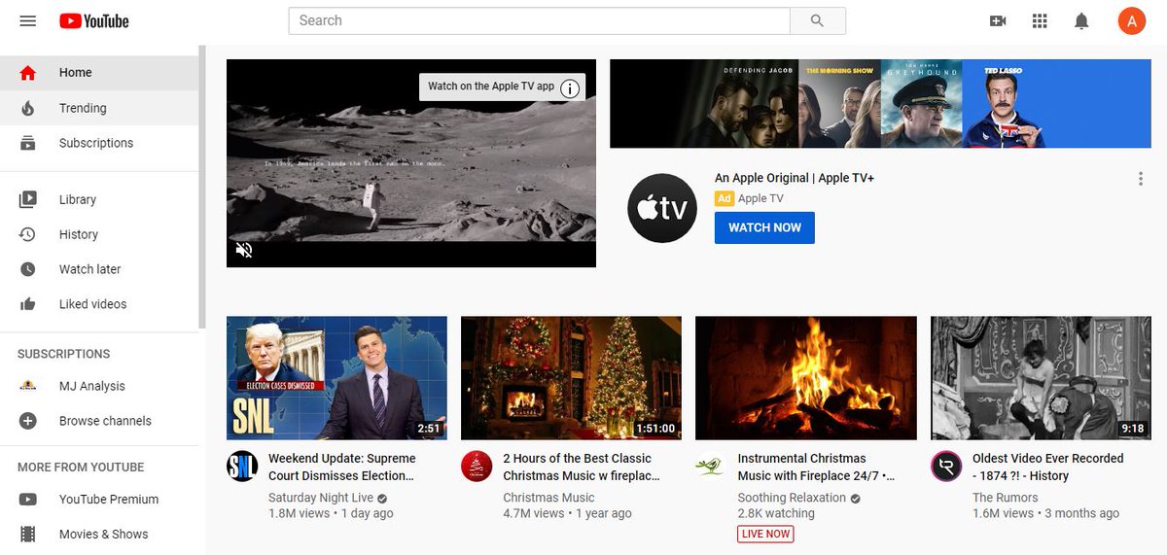Screen dimensions: 1167x555
Task: Click Saturday Night Live channel name
Action: click(321, 498)
